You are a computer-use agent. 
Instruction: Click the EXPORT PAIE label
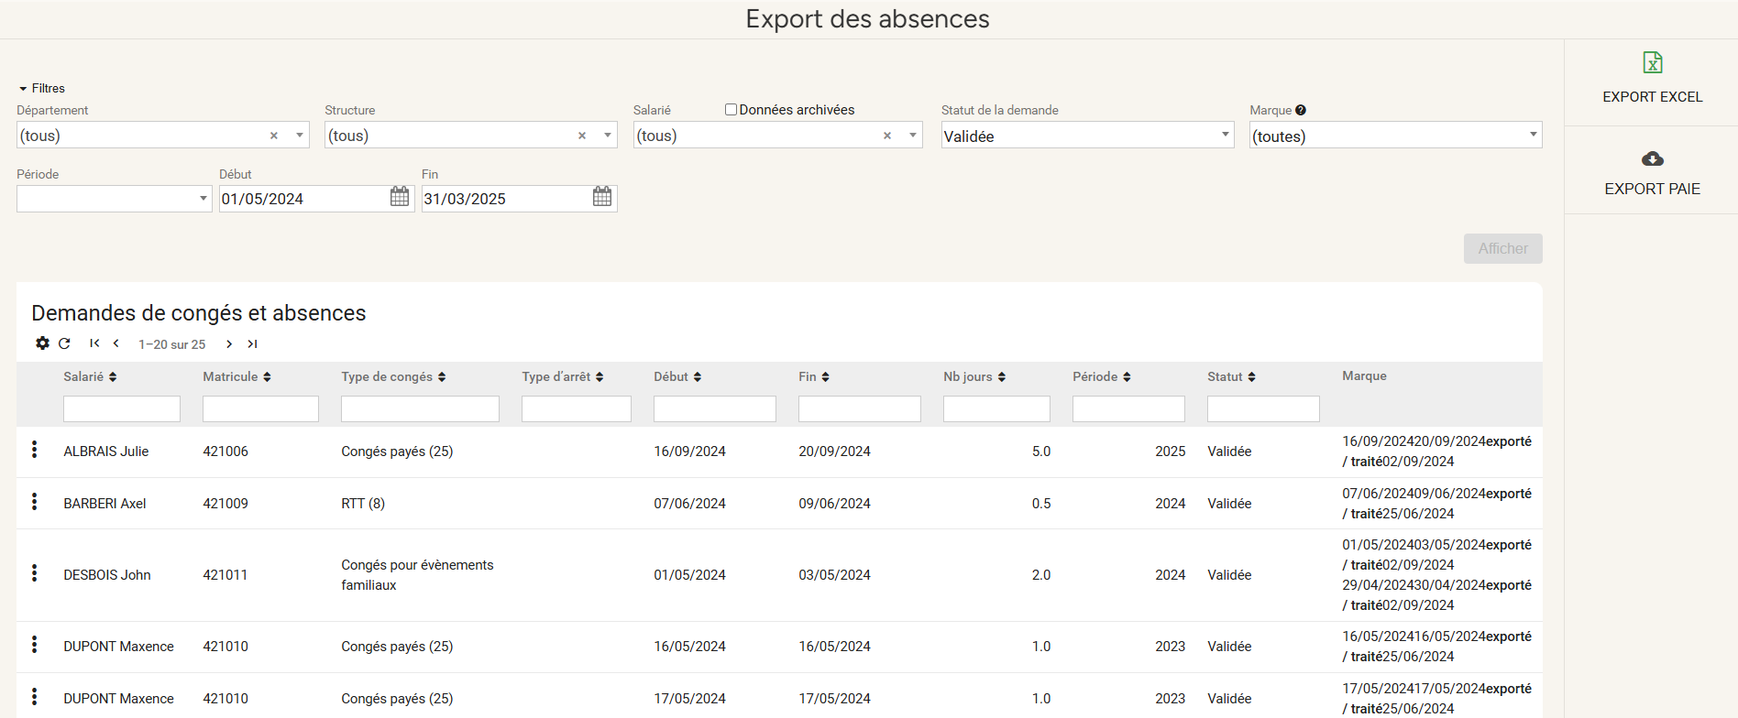click(x=1652, y=189)
